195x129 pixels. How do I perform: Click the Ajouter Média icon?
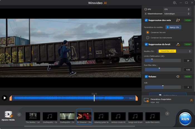9,114
